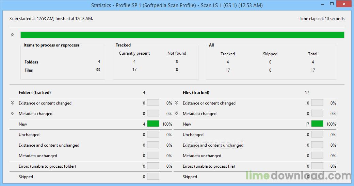Click the Folders Unchanged empty percentage bar

(153, 134)
